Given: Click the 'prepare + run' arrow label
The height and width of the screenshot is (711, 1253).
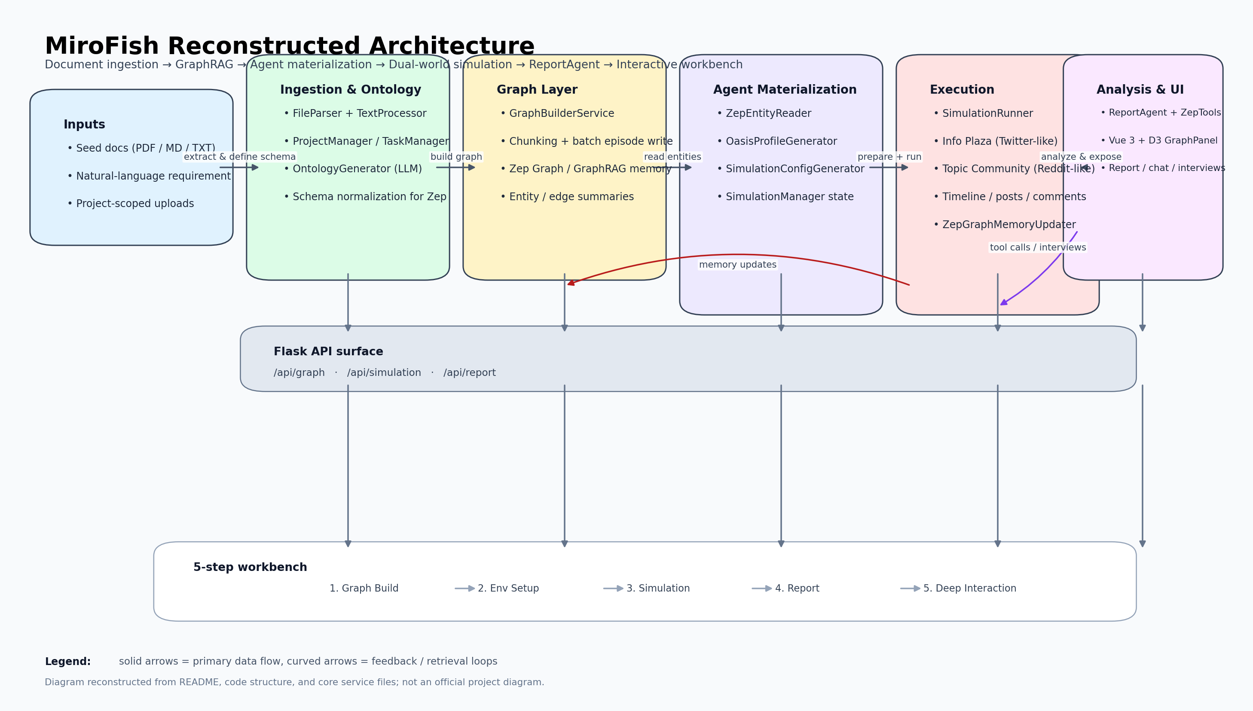Looking at the screenshot, I should (x=889, y=157).
